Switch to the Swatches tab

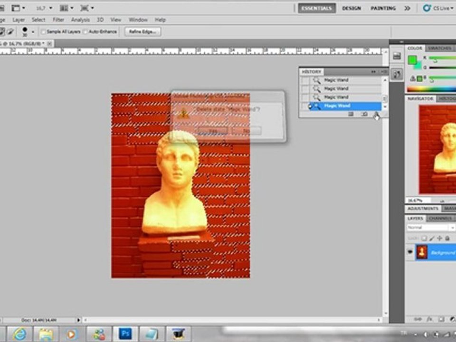tap(440, 48)
